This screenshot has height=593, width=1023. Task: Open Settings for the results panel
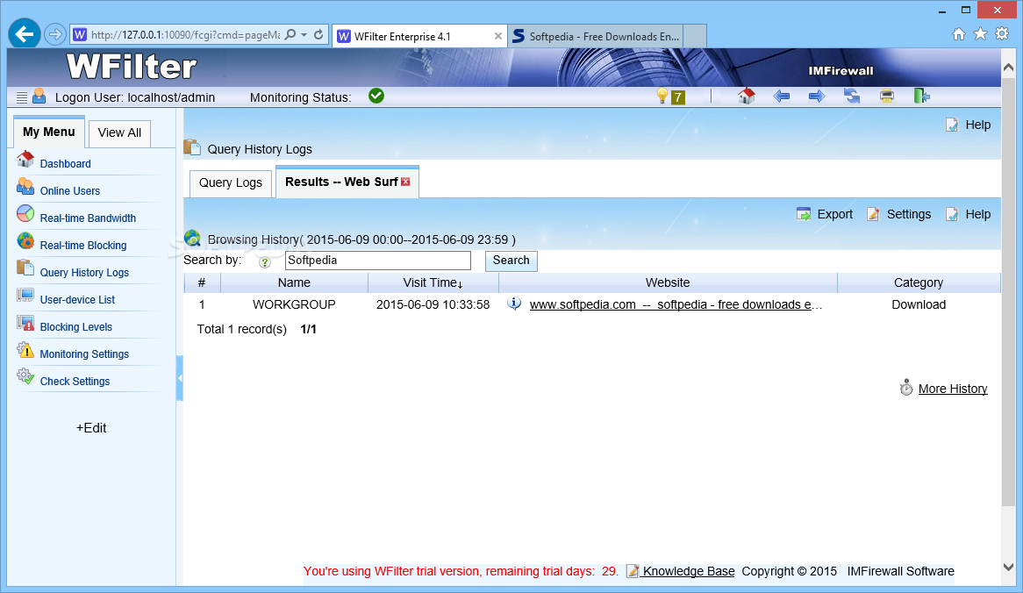click(898, 214)
